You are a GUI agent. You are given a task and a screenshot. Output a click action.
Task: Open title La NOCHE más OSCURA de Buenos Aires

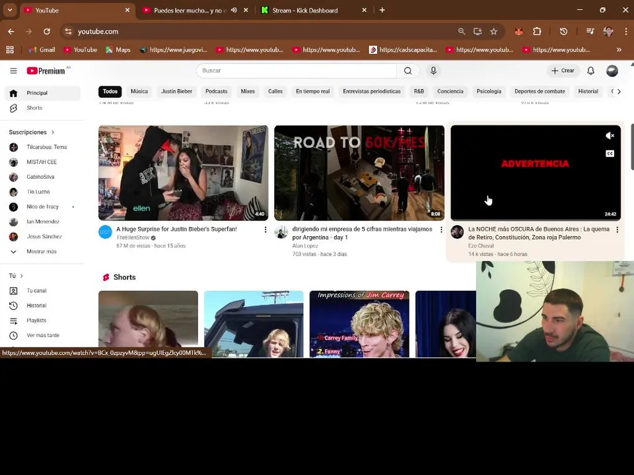pyautogui.click(x=539, y=233)
